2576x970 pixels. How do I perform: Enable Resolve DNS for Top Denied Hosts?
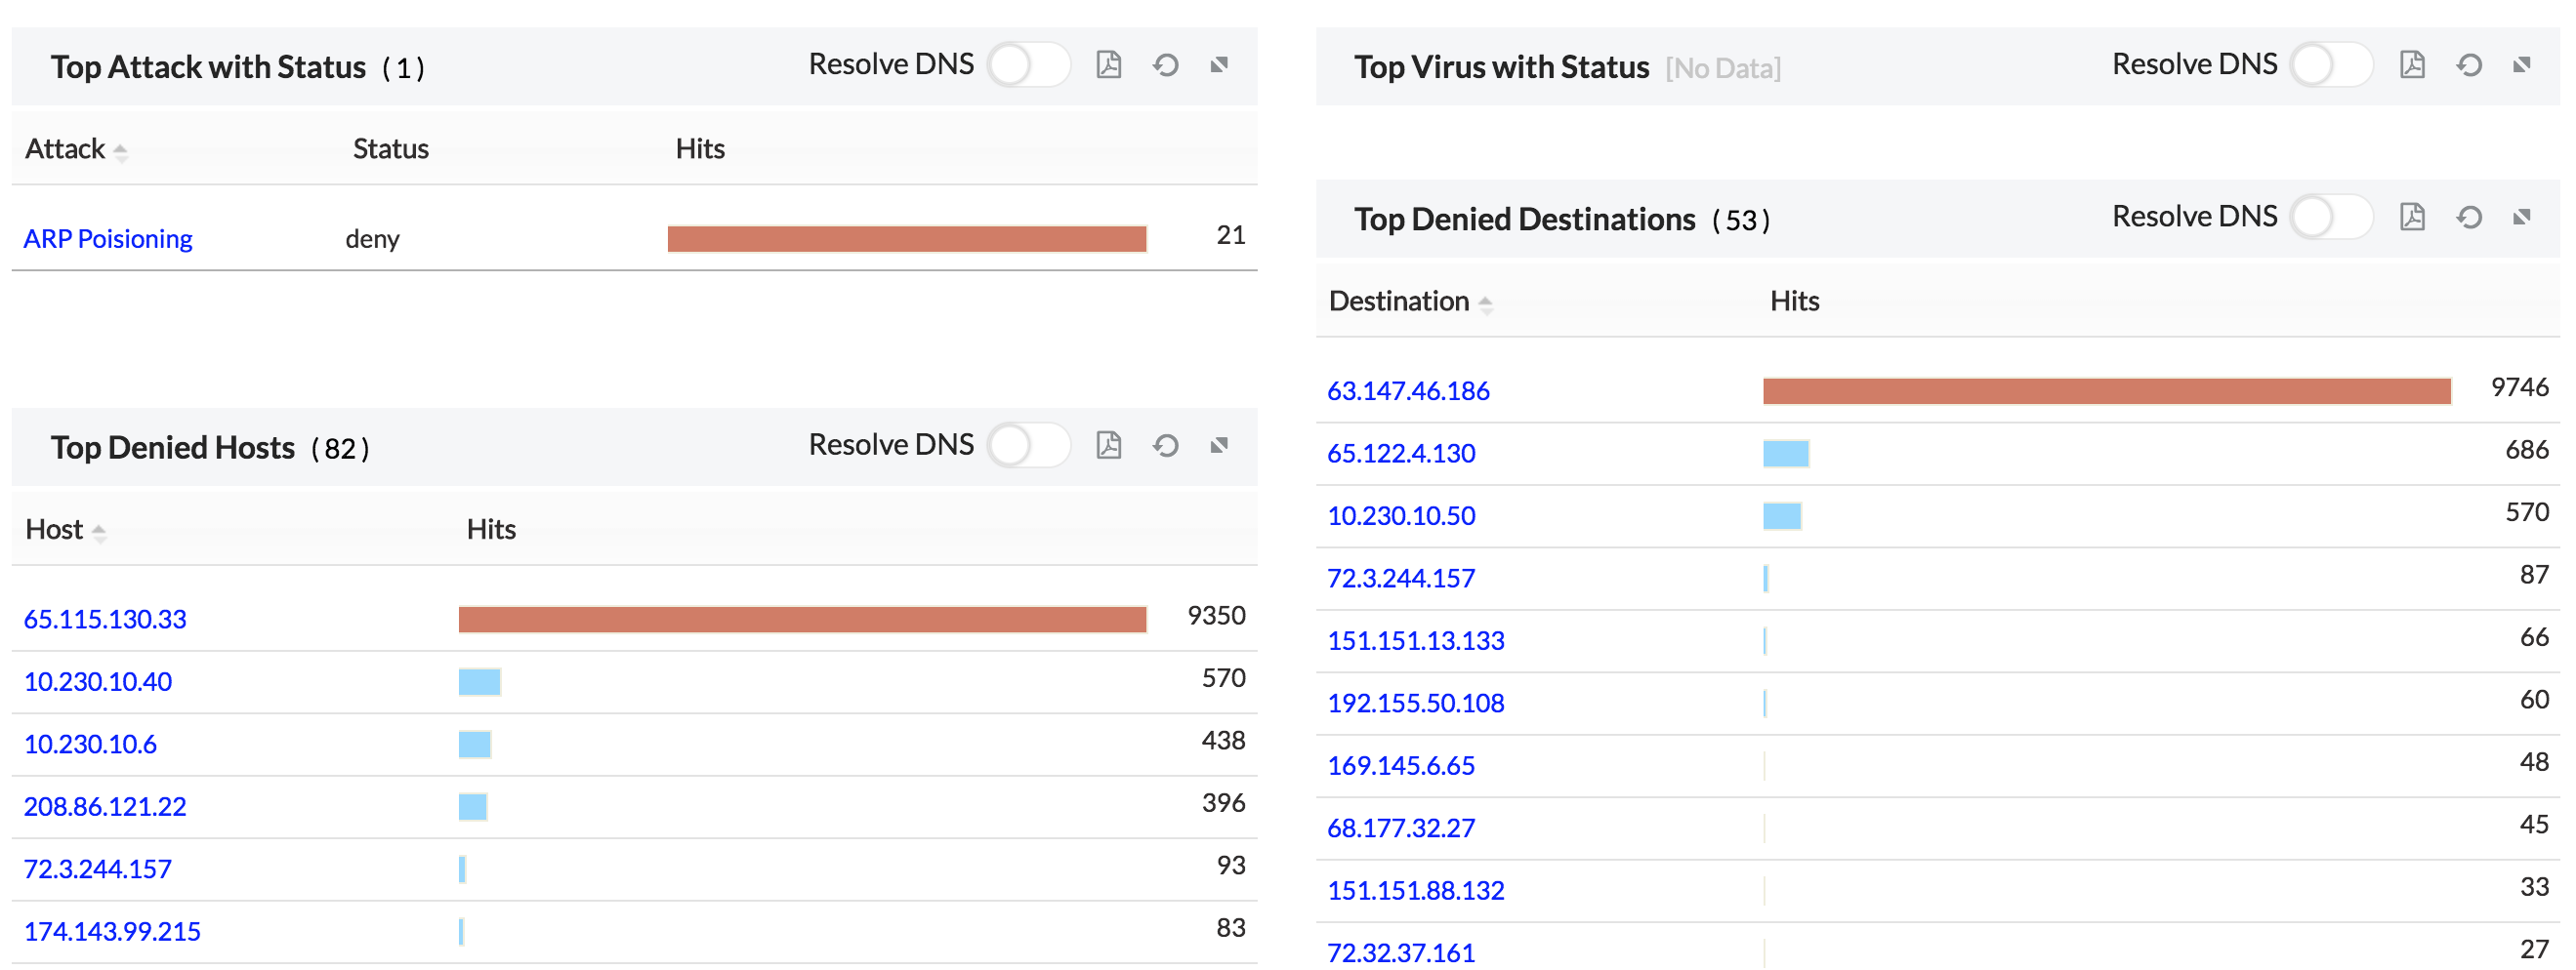pos(1028,447)
